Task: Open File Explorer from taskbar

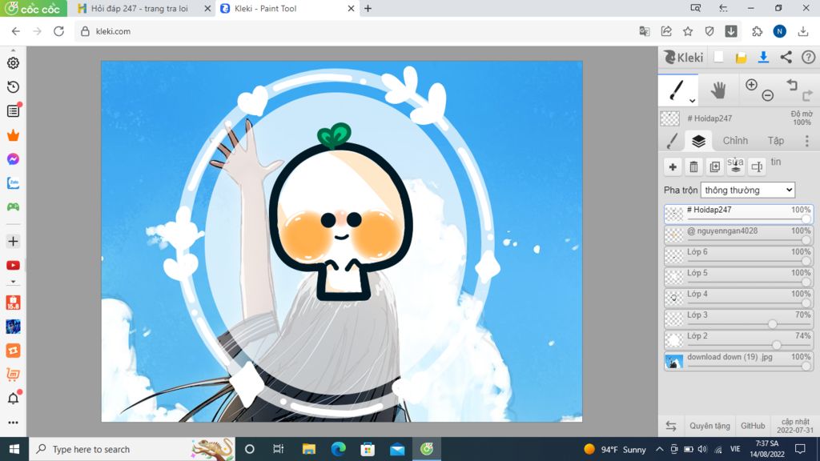Action: click(x=308, y=449)
